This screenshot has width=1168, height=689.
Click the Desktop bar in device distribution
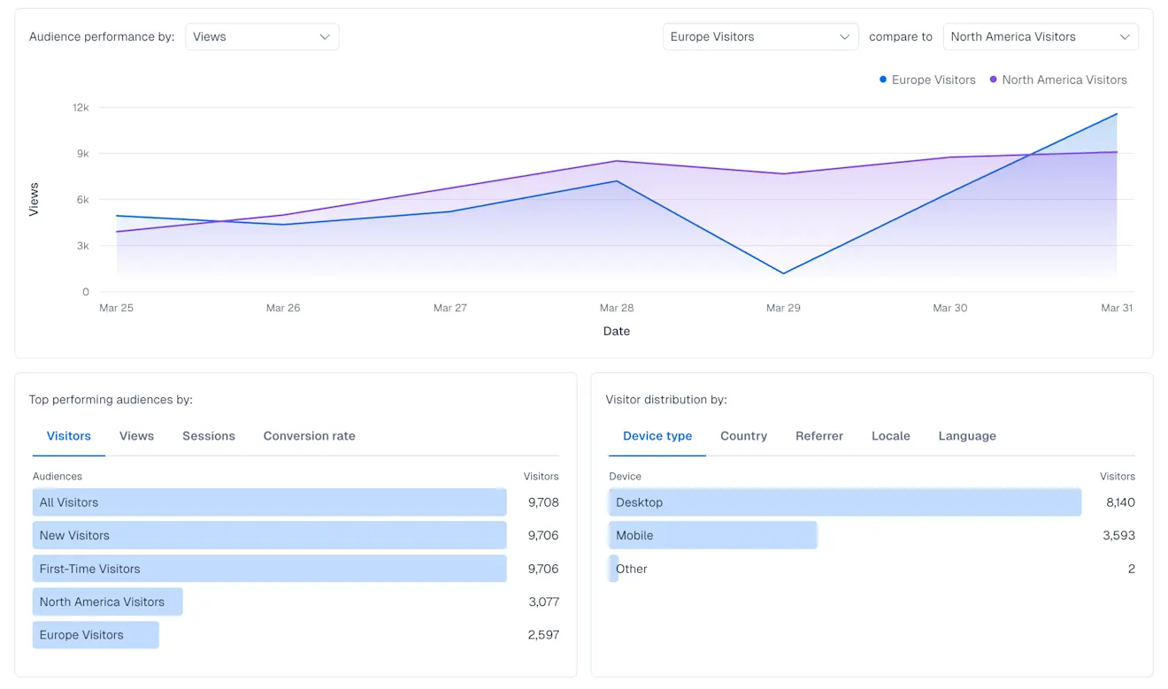[844, 501]
